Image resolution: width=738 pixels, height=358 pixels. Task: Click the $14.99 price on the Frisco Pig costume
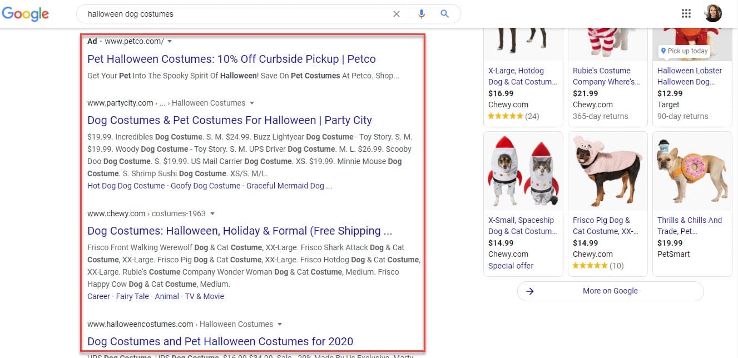pos(586,243)
